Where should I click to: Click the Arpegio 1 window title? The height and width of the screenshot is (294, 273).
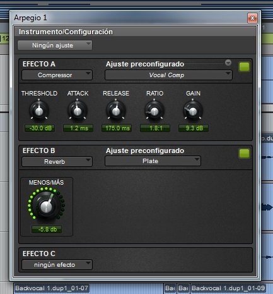pyautogui.click(x=30, y=18)
